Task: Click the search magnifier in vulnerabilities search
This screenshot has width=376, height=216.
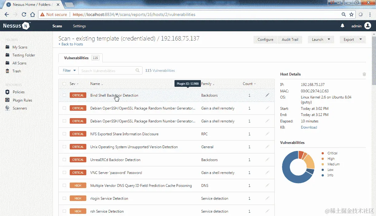Action: point(138,71)
